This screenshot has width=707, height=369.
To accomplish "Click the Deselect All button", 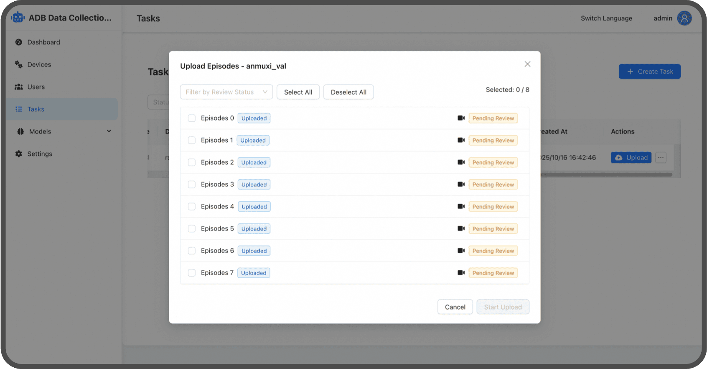I will tap(348, 92).
